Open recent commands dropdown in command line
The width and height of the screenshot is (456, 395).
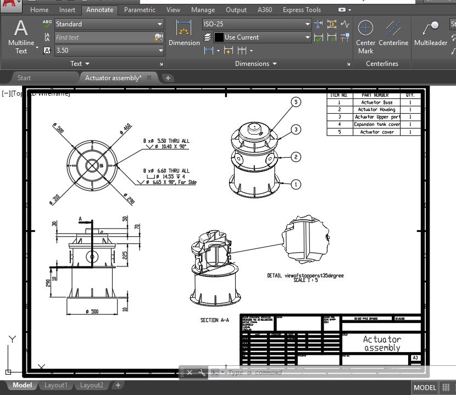(223, 372)
